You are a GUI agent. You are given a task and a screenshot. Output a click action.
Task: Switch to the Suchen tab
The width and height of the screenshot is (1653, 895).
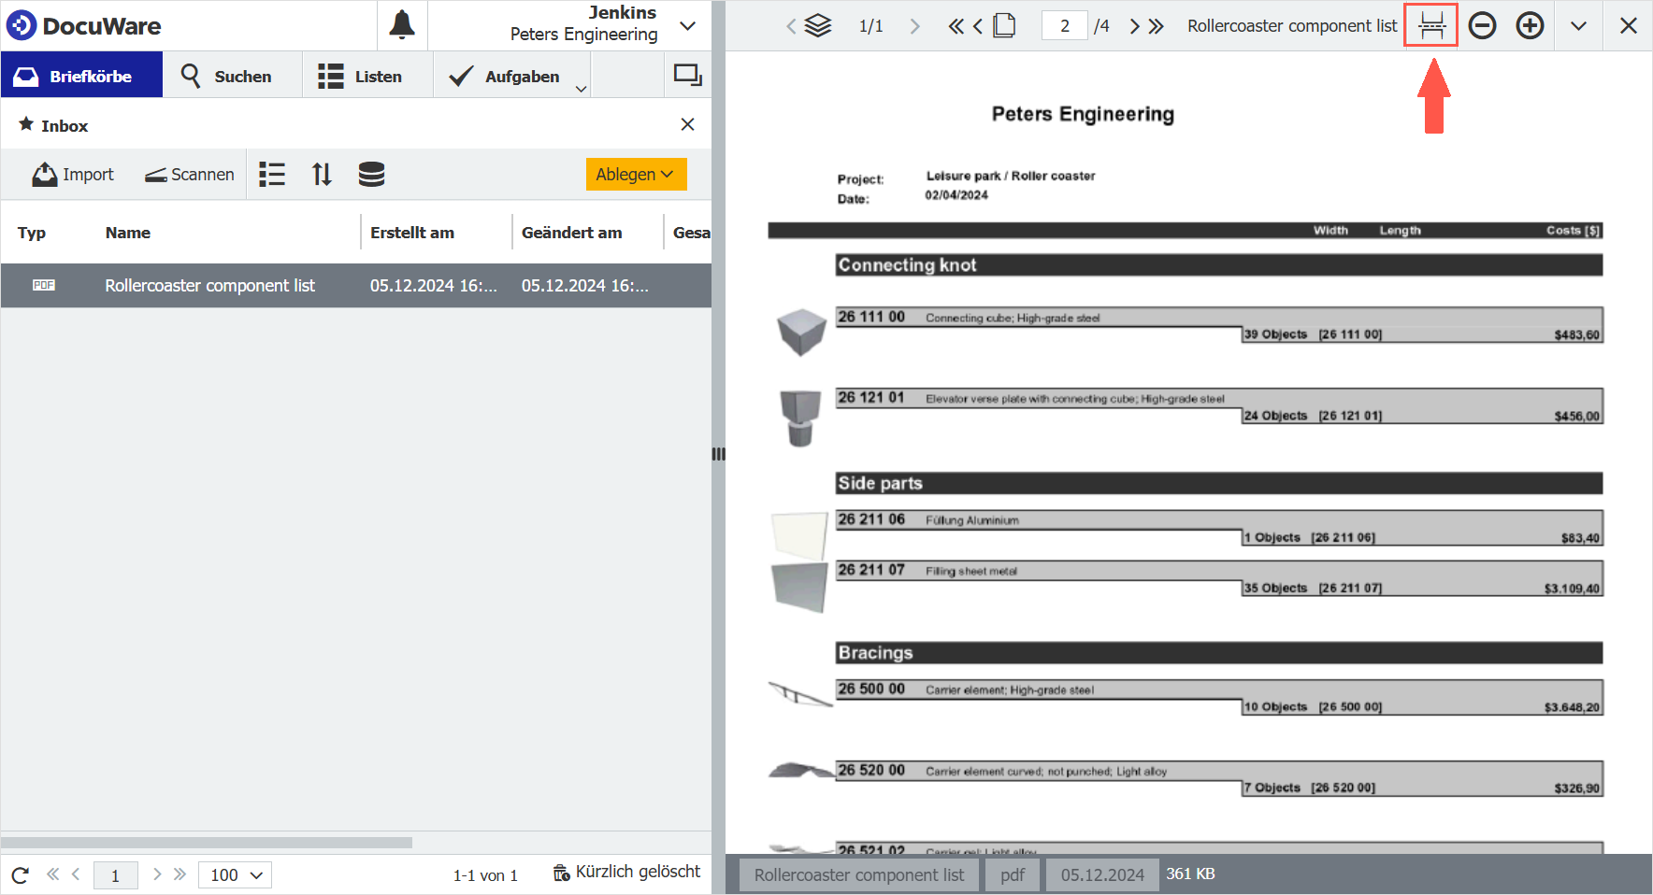coord(227,76)
